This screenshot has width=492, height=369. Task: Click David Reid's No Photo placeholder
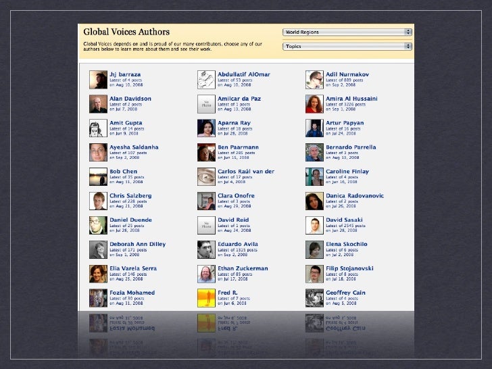click(207, 225)
